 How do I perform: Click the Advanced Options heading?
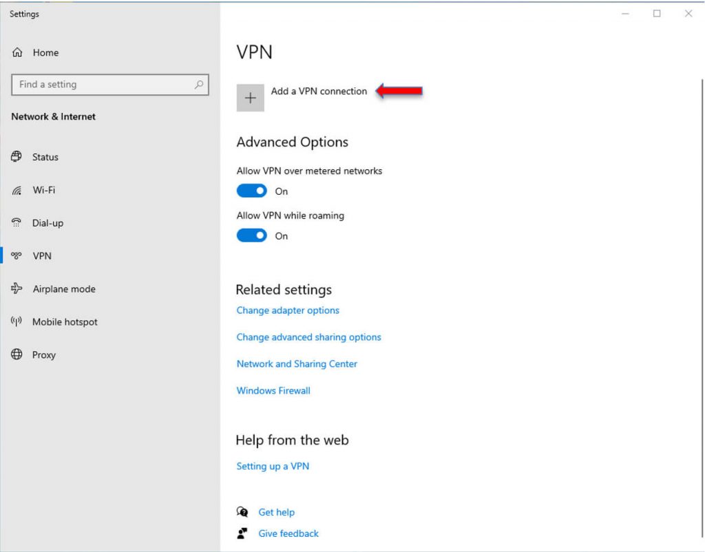(x=292, y=142)
